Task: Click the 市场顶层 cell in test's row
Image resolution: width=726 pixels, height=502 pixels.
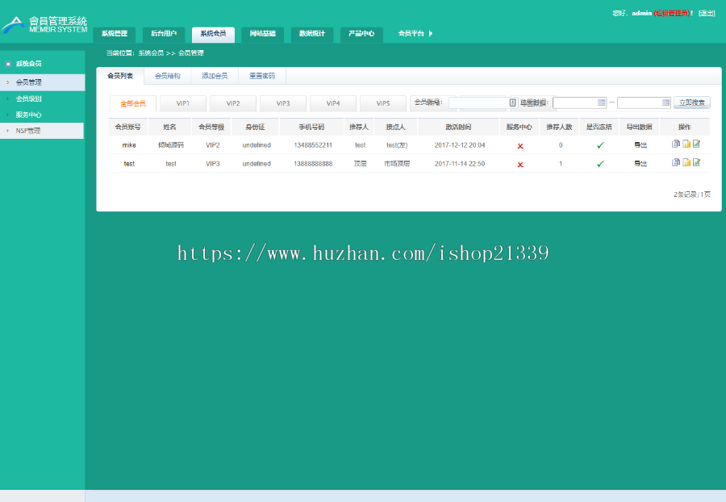Action: point(397,164)
